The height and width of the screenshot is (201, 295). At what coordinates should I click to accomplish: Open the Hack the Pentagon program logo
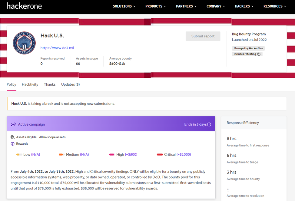(24, 43)
